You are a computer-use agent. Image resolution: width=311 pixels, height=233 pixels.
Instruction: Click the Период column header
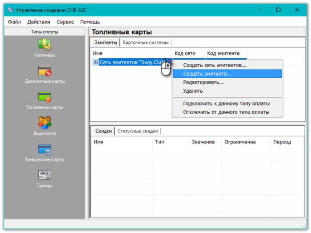coord(282,142)
